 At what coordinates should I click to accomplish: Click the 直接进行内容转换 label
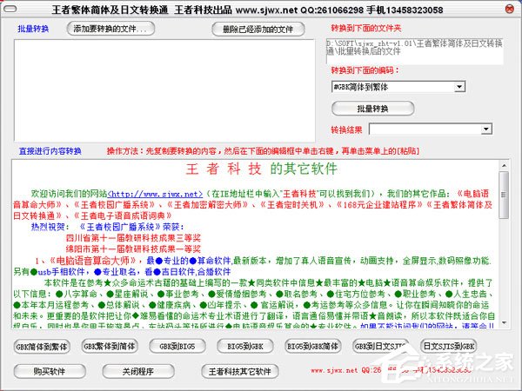point(50,151)
